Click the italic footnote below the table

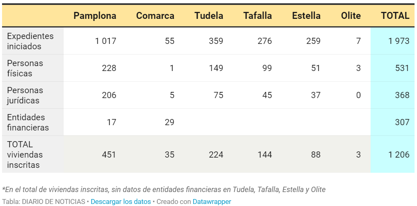coord(164,190)
